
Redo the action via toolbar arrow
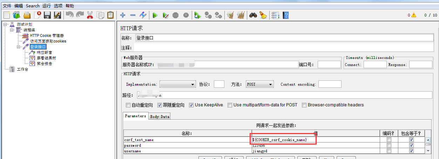coord(80,15)
